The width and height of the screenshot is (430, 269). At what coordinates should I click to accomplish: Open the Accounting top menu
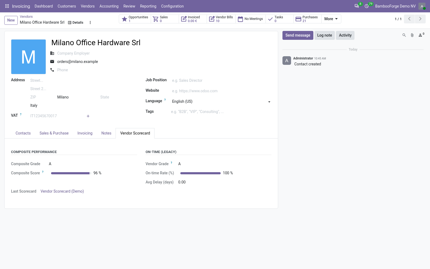point(109,6)
